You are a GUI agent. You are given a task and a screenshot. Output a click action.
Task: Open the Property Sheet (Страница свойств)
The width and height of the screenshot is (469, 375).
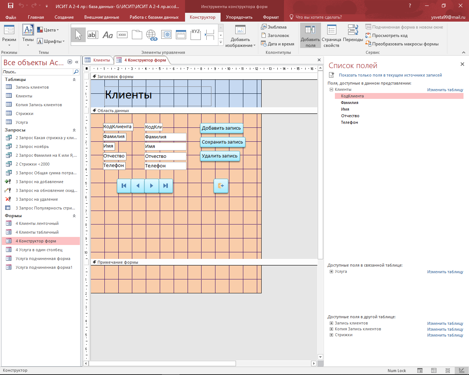(x=331, y=36)
